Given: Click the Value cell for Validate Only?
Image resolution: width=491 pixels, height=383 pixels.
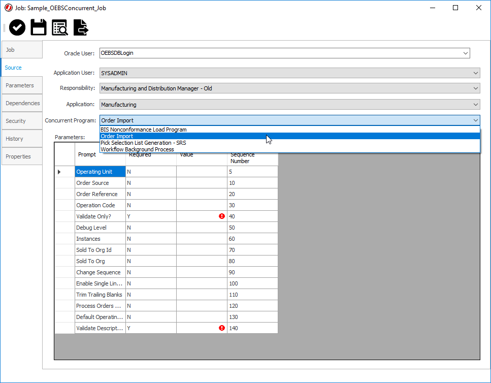Looking at the screenshot, I should click(x=202, y=216).
